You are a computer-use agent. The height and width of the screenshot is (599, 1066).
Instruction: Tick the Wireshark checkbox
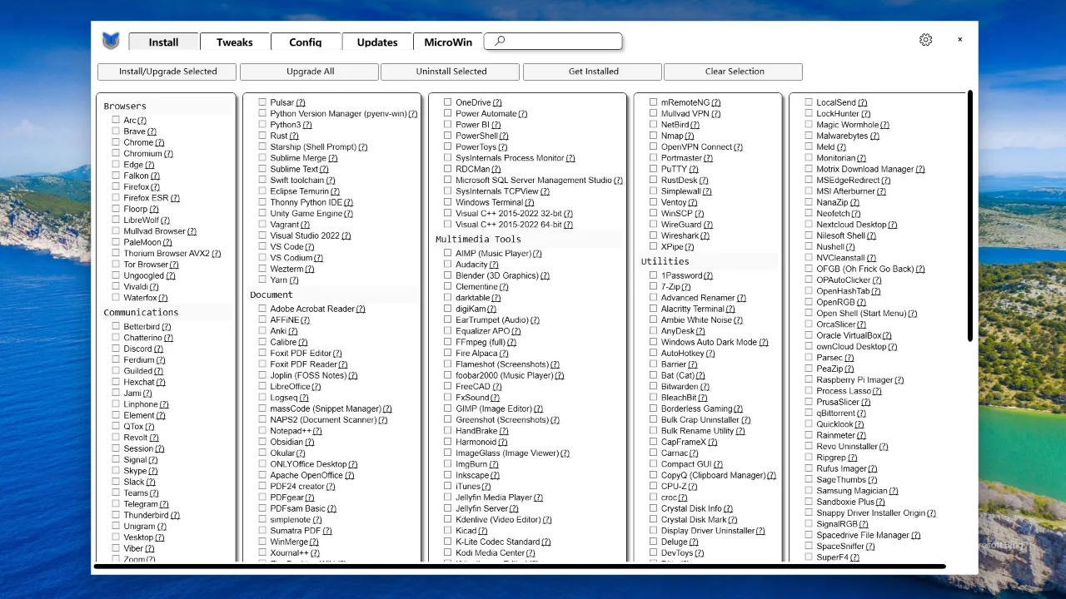654,235
